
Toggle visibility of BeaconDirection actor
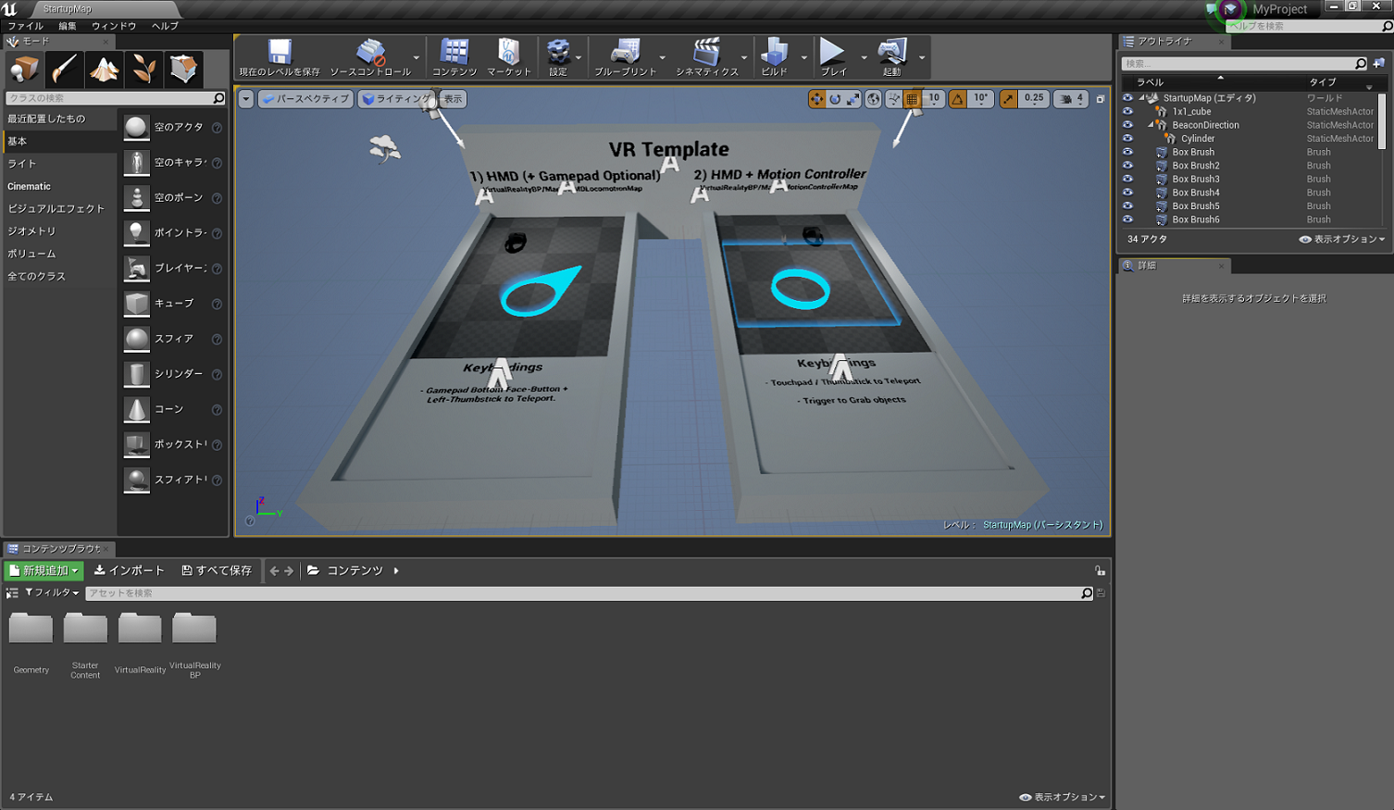[1127, 125]
